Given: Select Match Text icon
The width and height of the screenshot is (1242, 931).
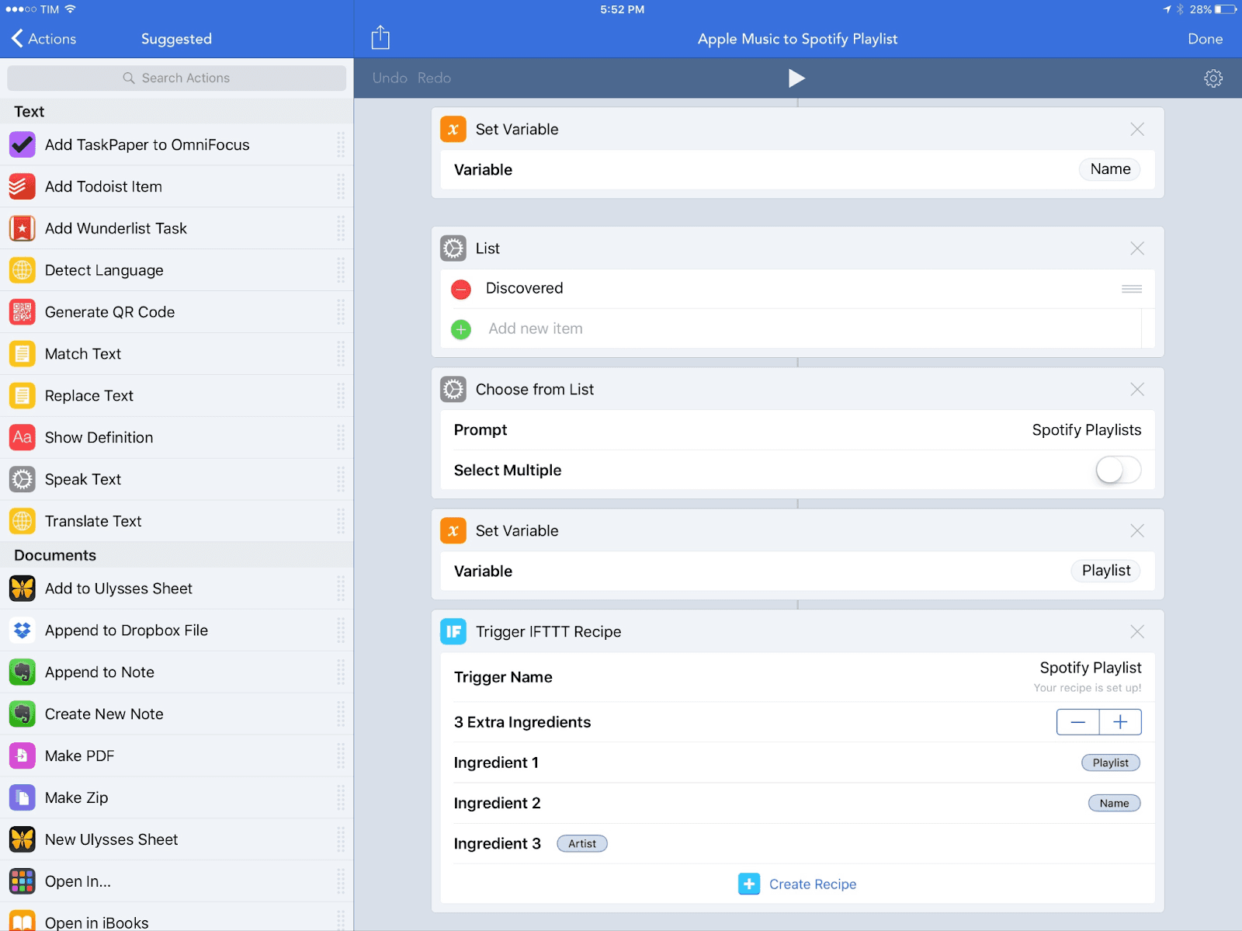Looking at the screenshot, I should (23, 354).
